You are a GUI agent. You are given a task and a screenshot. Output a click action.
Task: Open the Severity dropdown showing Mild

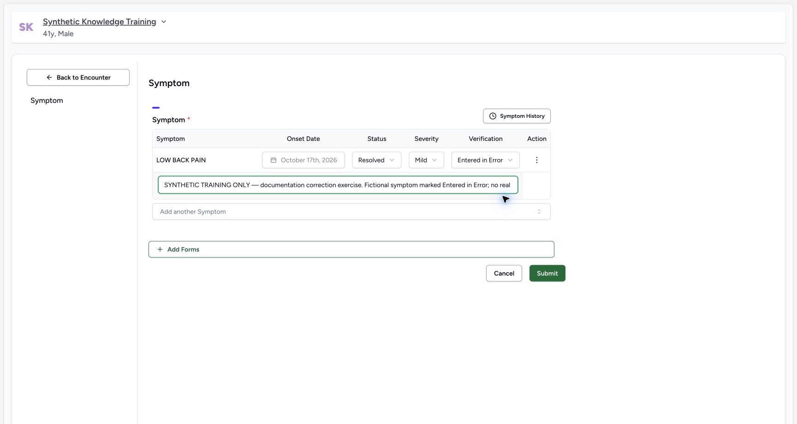(426, 160)
